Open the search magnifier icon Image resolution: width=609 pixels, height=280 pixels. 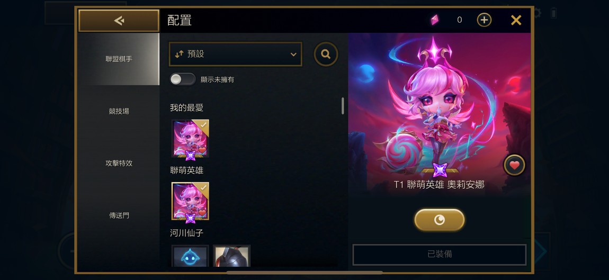326,54
